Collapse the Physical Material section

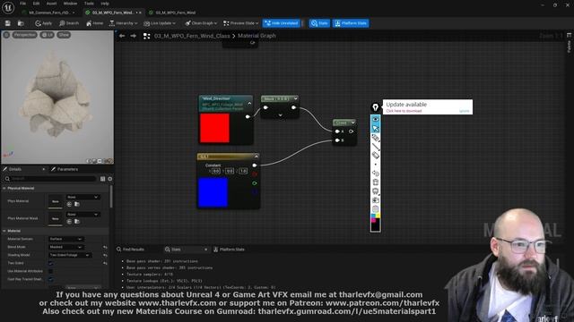tap(4, 189)
